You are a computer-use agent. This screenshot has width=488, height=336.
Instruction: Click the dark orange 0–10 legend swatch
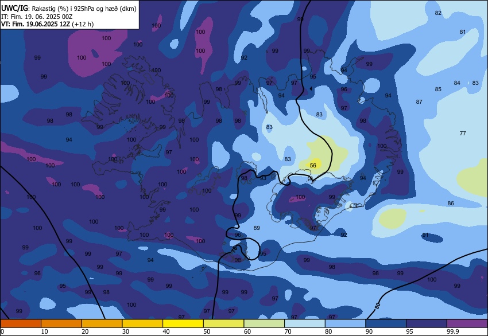tap(21, 323)
